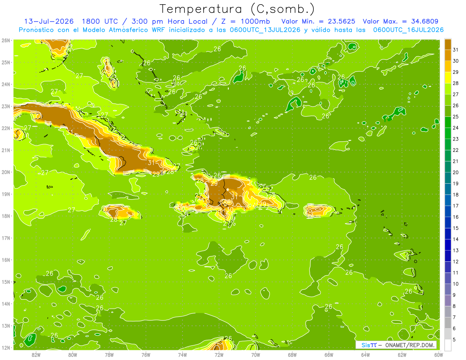Image resolution: width=466 pixels, height=360 pixels.
Task: Click the '70W' longitude axis label
Action: 256,355
